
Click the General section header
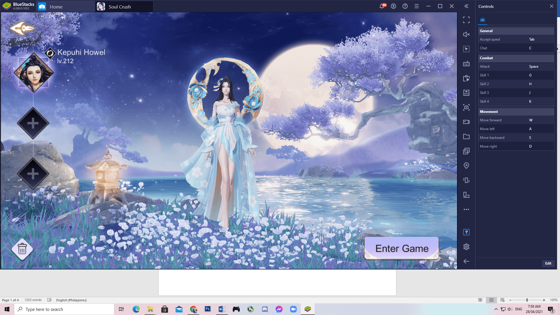tap(516, 31)
